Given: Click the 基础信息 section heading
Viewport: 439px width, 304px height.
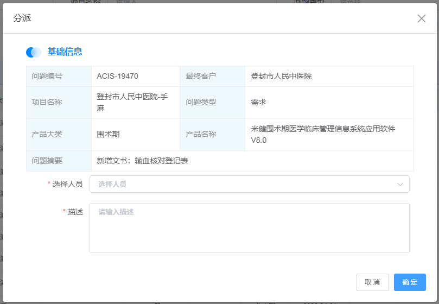Looking at the screenshot, I should click(65, 52).
